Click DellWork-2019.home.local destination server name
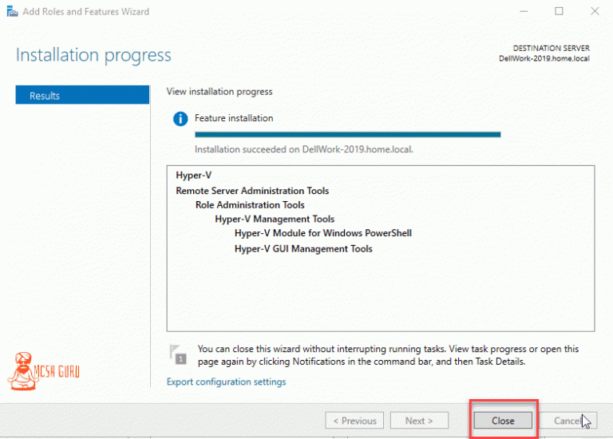The height and width of the screenshot is (439, 613). click(x=544, y=58)
